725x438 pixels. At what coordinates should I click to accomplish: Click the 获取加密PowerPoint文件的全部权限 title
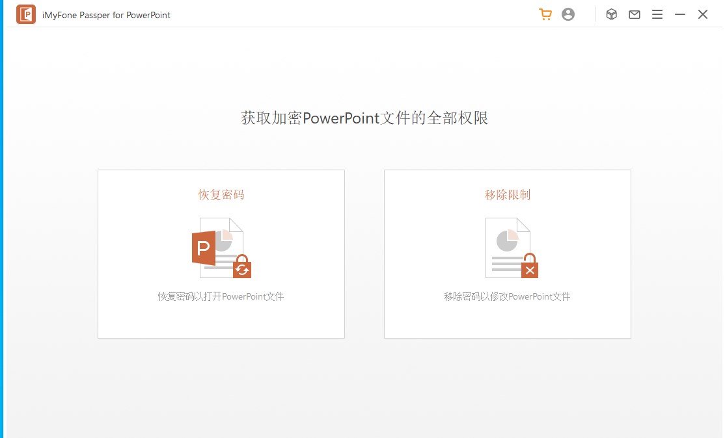coord(362,118)
